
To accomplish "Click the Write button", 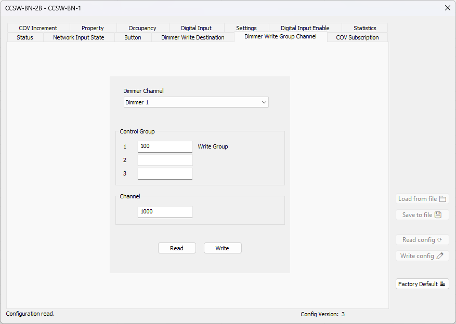I will 223,248.
